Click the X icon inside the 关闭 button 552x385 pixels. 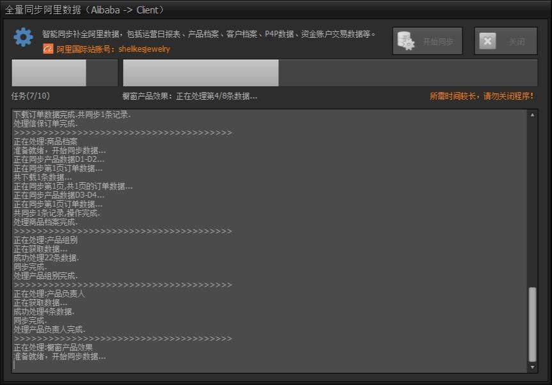[488, 40]
